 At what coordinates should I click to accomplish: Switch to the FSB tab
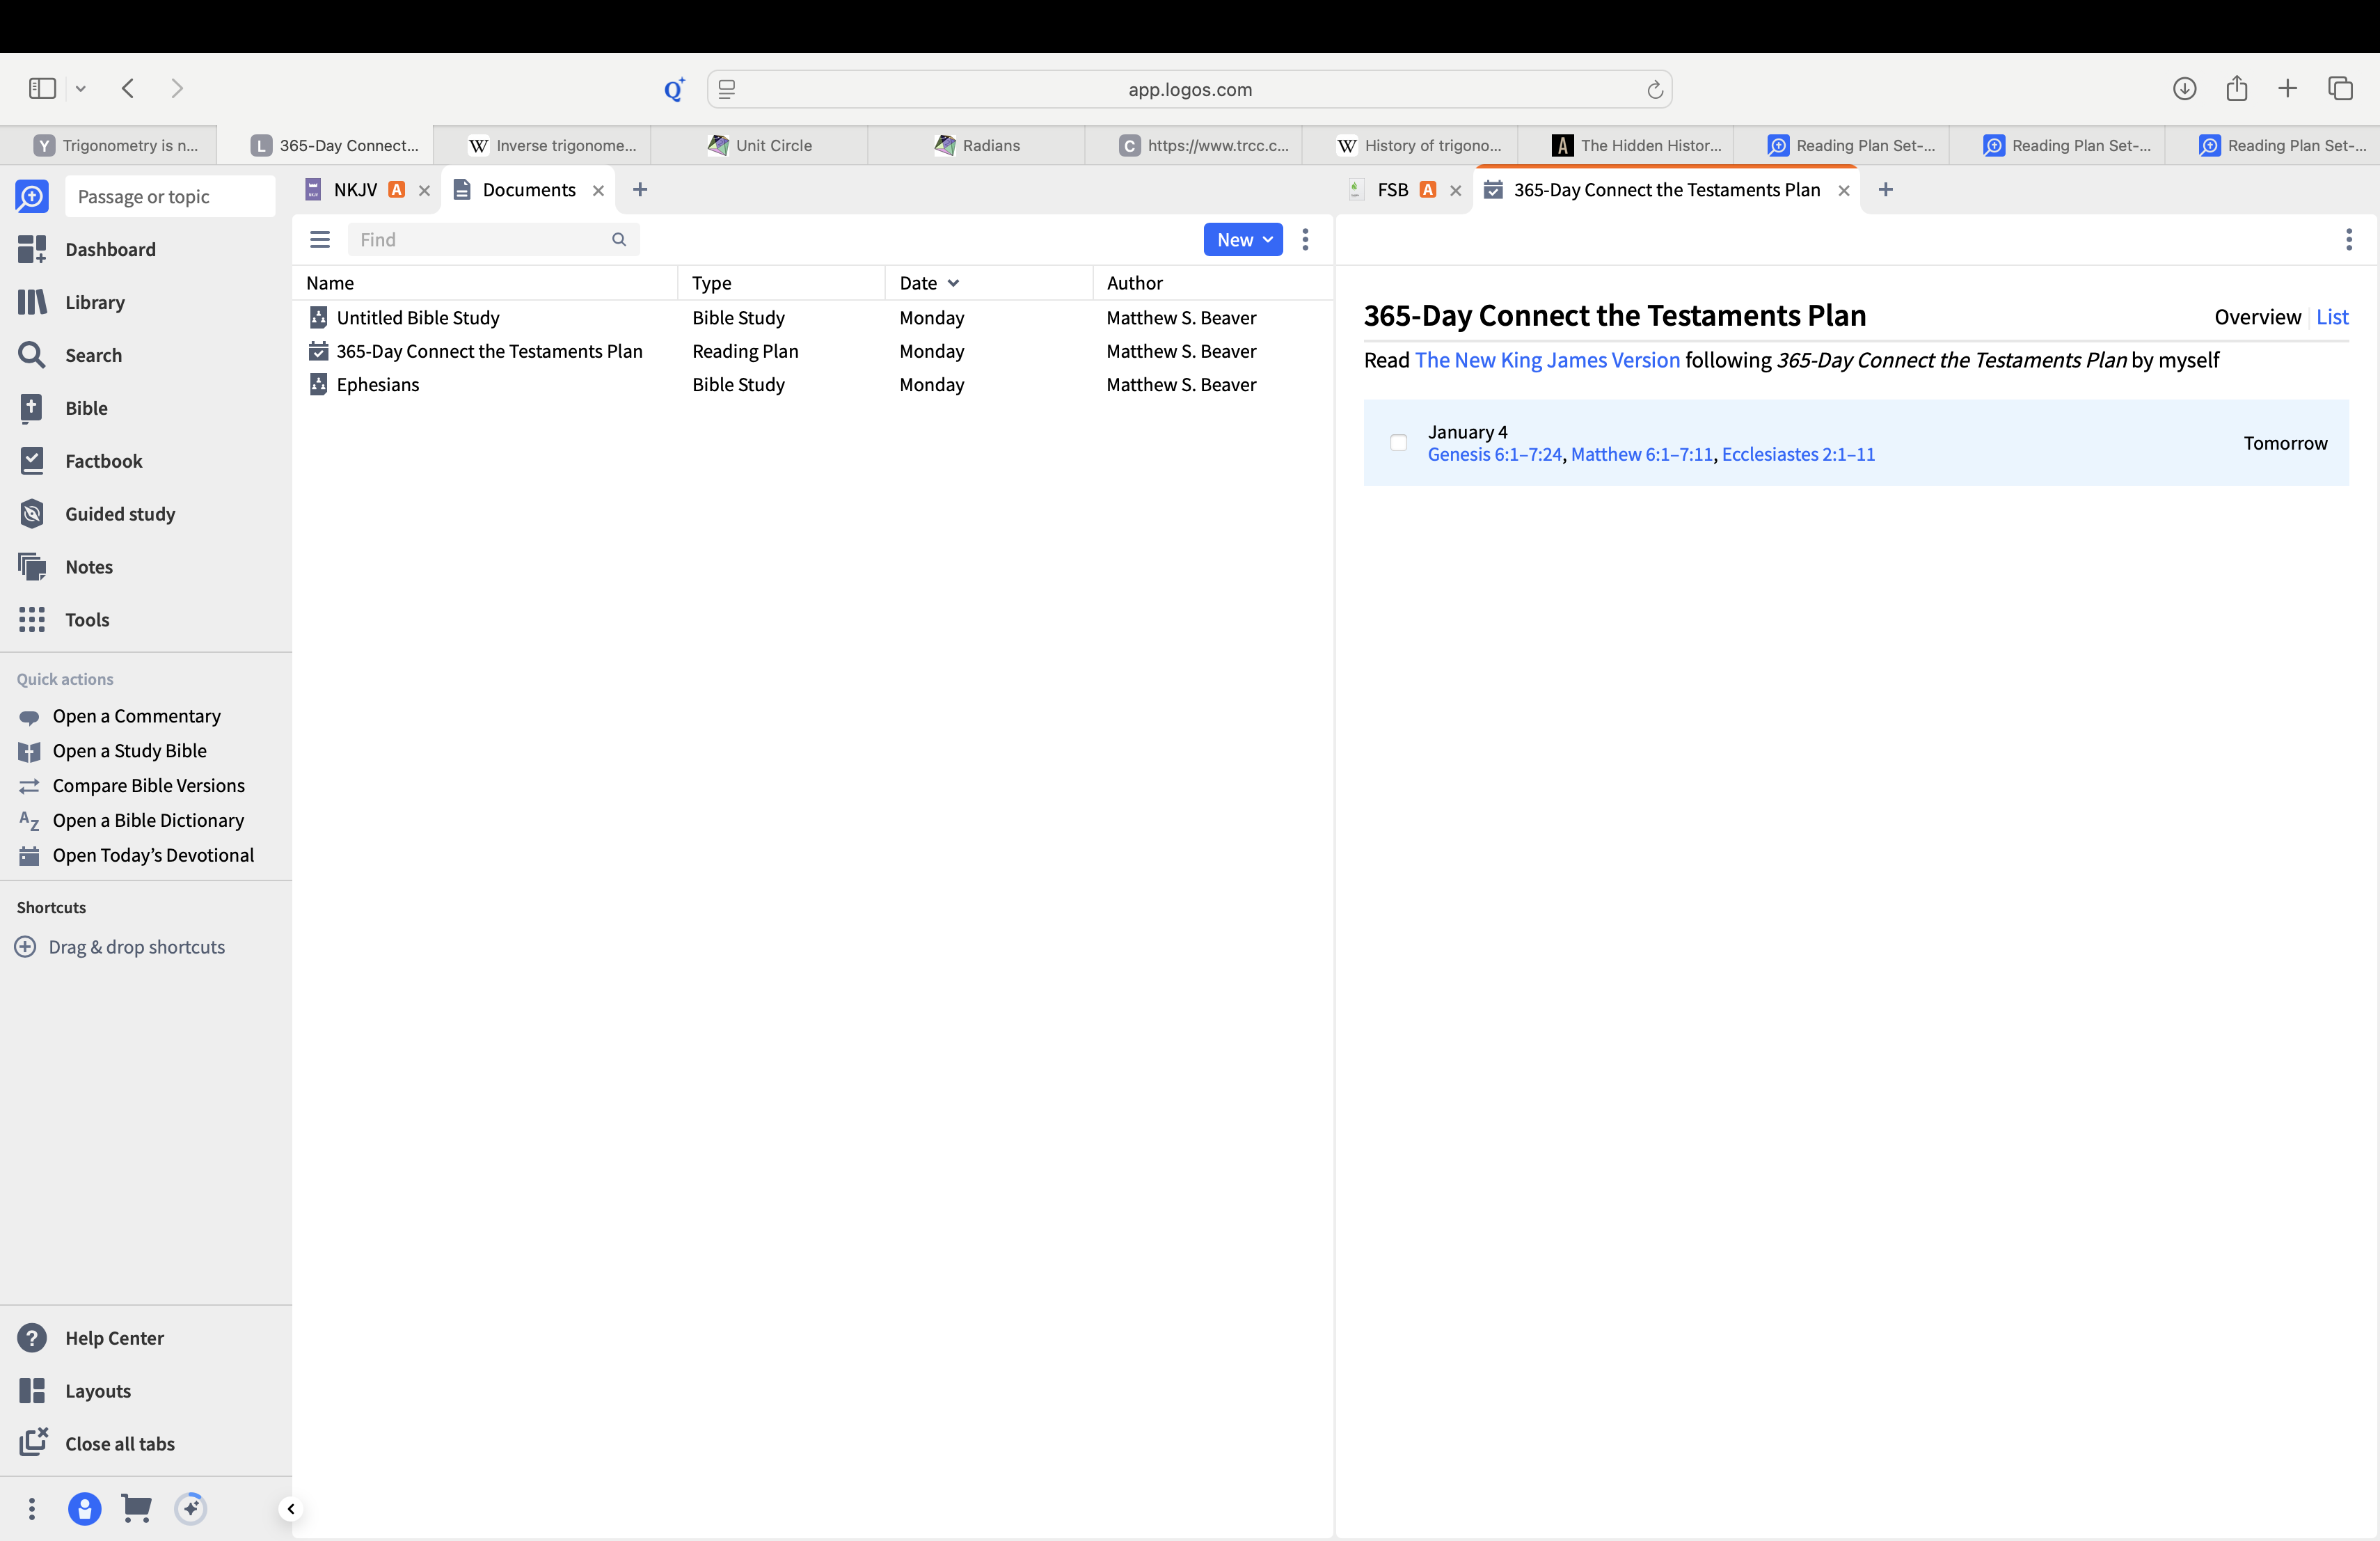point(1392,190)
